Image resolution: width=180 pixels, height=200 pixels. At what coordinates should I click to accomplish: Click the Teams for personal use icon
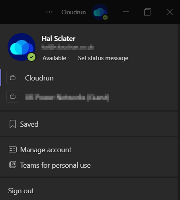(13, 165)
